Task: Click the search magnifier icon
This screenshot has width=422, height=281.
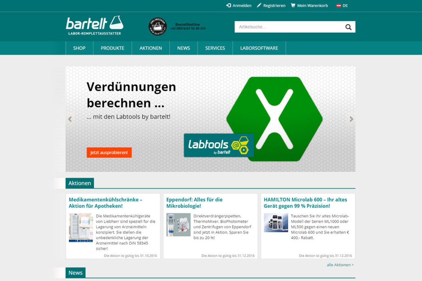Action: pos(348,27)
